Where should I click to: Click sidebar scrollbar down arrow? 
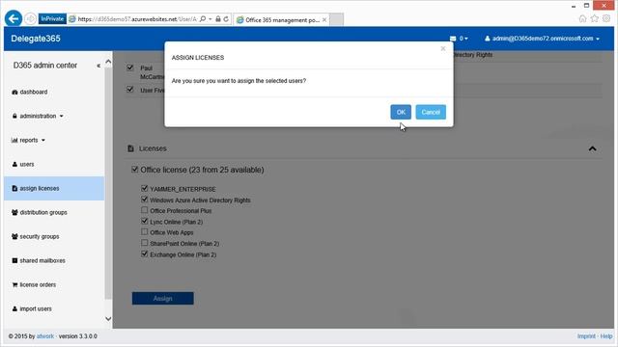[x=108, y=319]
